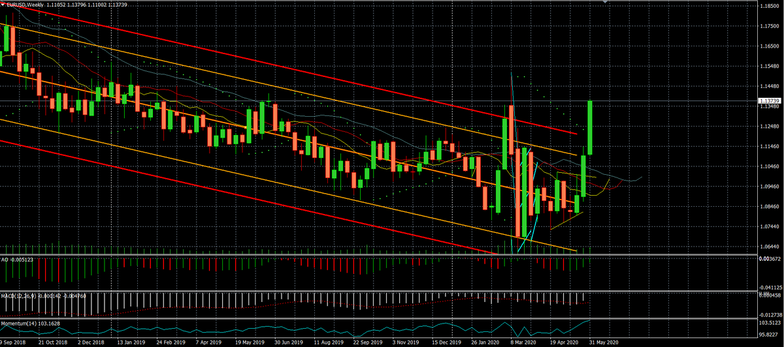Image resolution: width=784 pixels, height=347 pixels.
Task: Click the 1.07440 price scale value
Action: point(770,226)
